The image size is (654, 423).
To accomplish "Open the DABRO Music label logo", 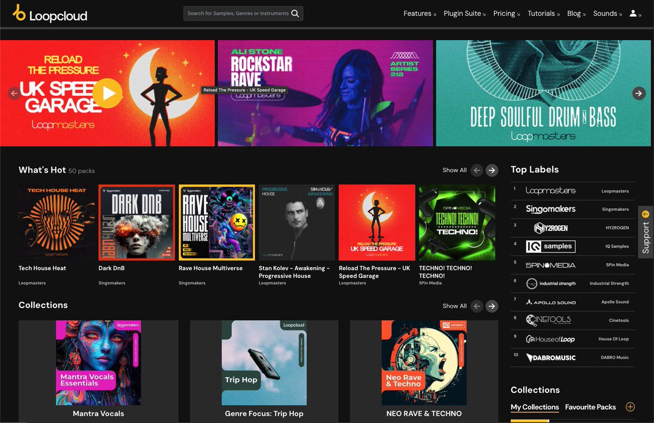I will pyautogui.click(x=550, y=358).
